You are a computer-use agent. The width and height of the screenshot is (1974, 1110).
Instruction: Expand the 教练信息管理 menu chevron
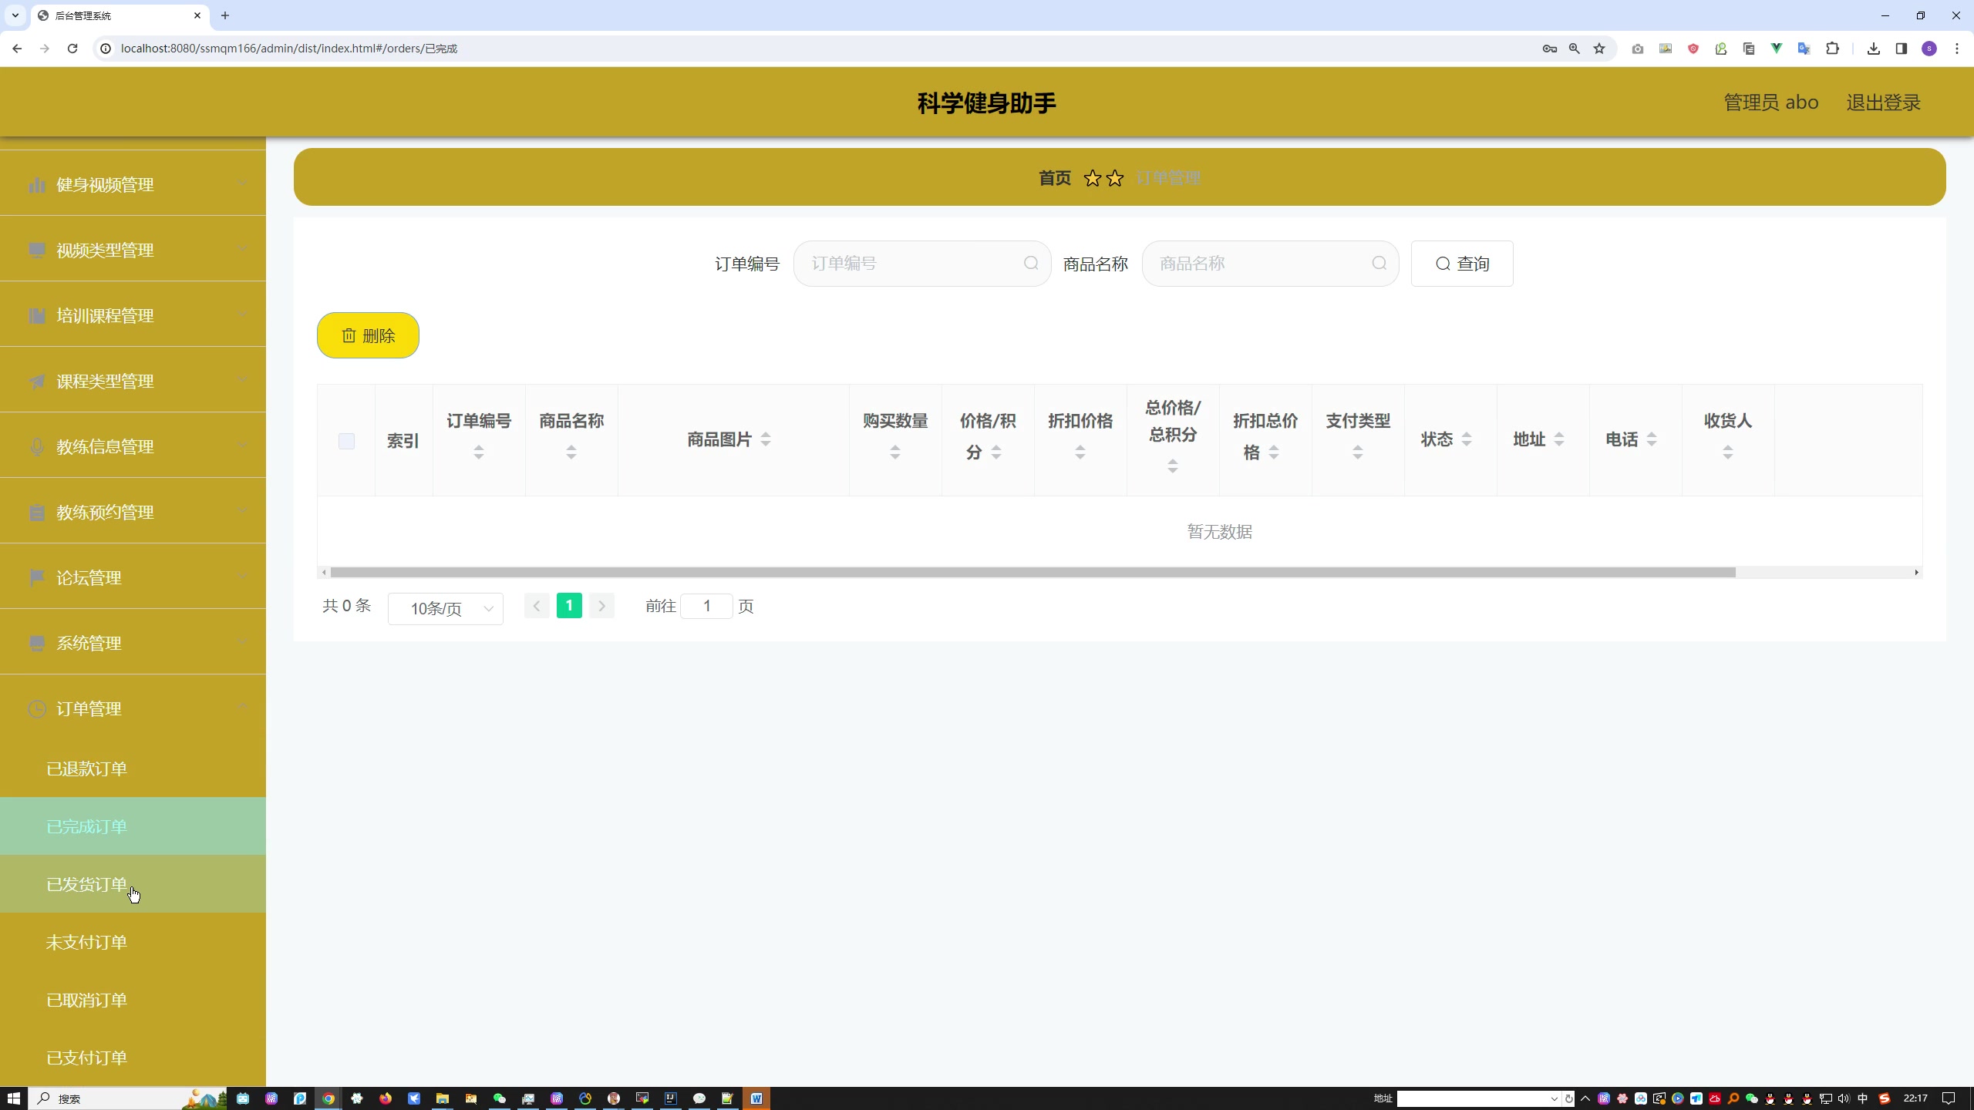[243, 446]
